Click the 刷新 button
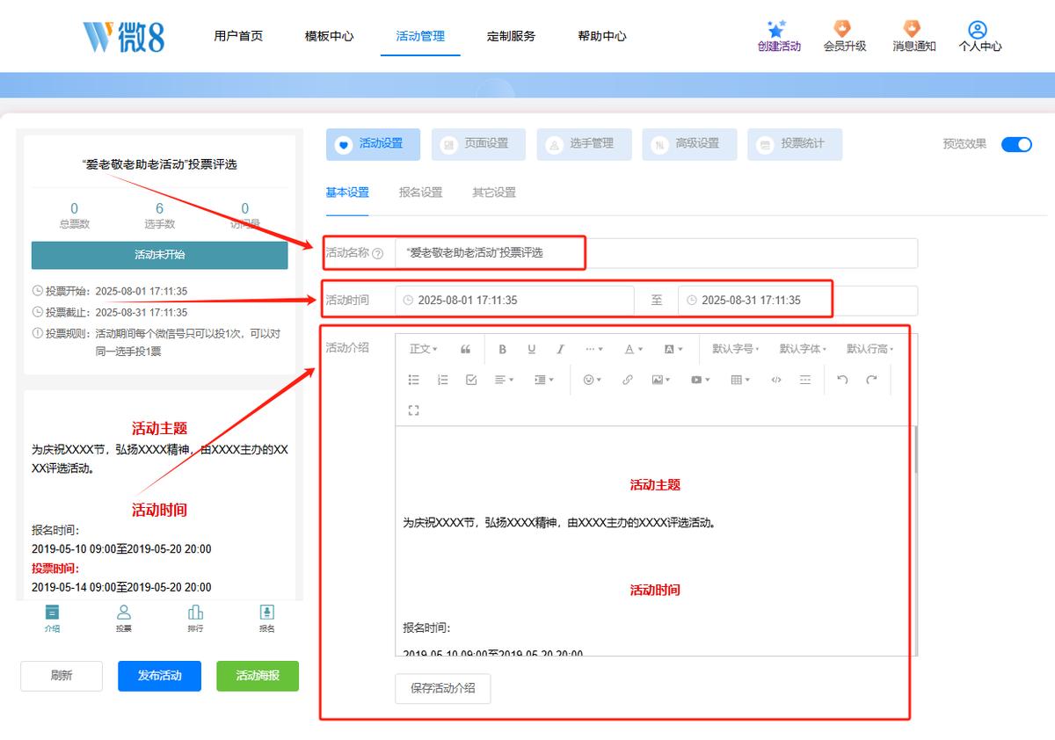The height and width of the screenshot is (740, 1055). pos(62,676)
